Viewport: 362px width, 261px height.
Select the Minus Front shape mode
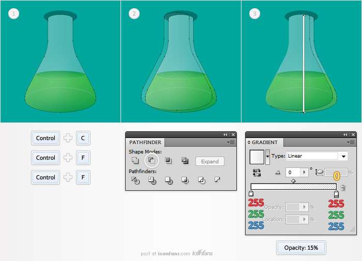152,160
